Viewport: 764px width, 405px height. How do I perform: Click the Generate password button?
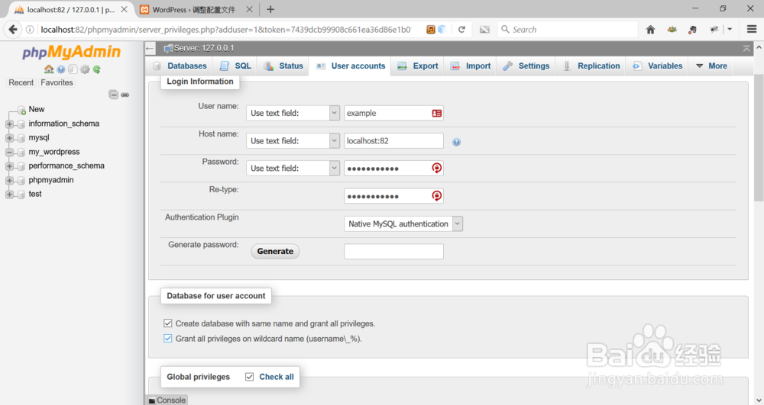(275, 252)
